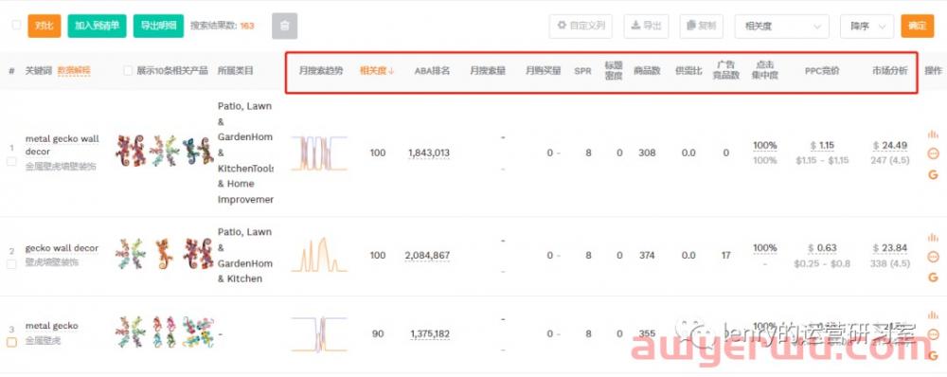
Task: View monthly search trend chart for gecko wall decor
Action: [x=319, y=255]
